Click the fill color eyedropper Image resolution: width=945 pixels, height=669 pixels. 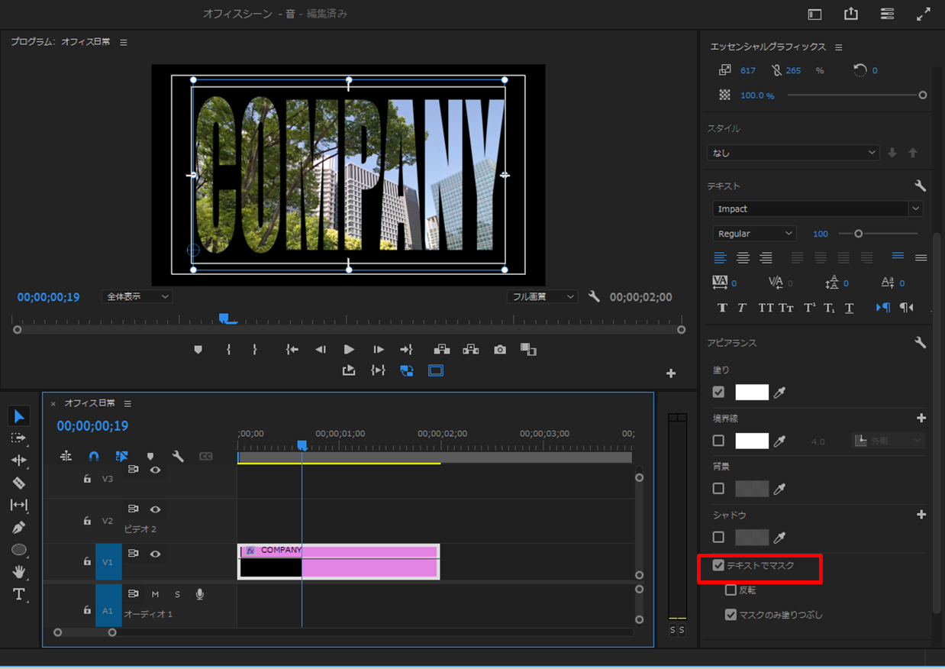click(x=779, y=393)
